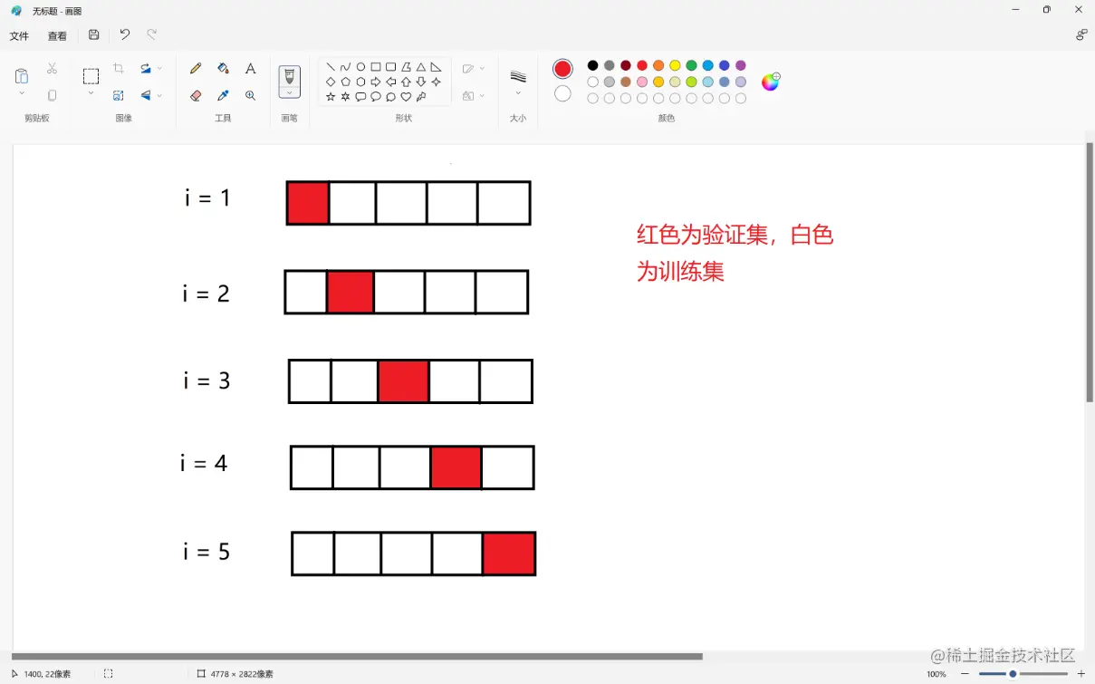Select the Five-point star shape
This screenshot has height=684, width=1095.
331,97
